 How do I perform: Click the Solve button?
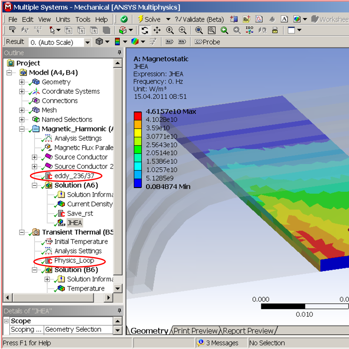tap(149, 19)
